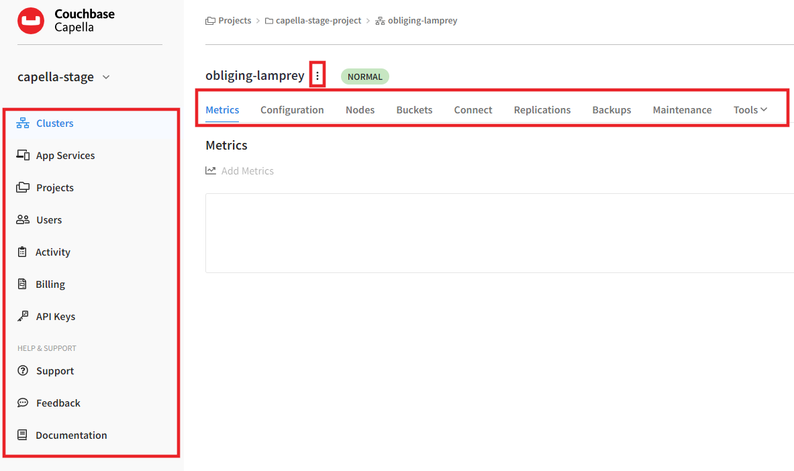
Task: Click the Projects breadcrumb link
Action: pos(234,21)
